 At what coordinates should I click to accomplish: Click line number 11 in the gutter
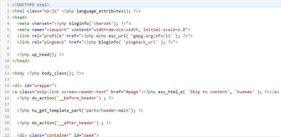click(x=7, y=67)
